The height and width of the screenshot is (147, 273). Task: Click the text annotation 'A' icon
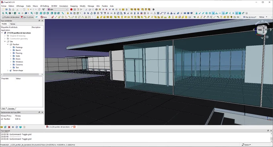(198, 17)
